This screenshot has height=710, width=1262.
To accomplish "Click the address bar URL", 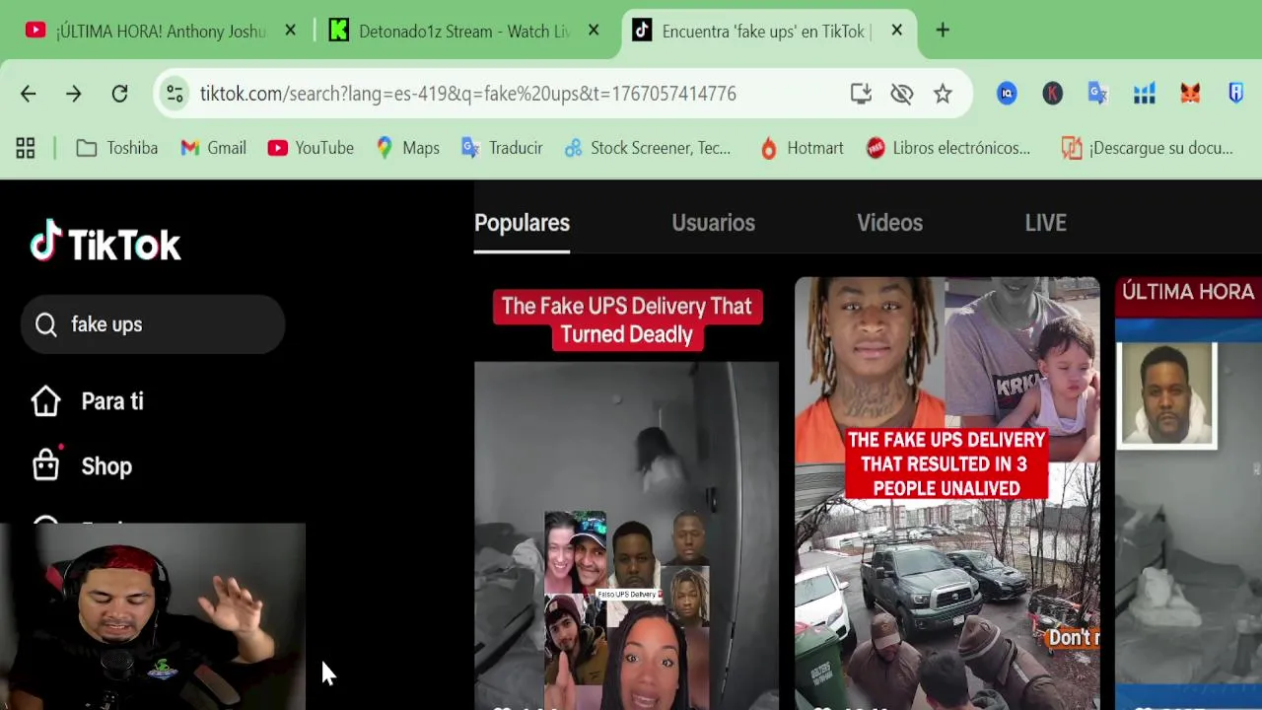I will (x=467, y=94).
